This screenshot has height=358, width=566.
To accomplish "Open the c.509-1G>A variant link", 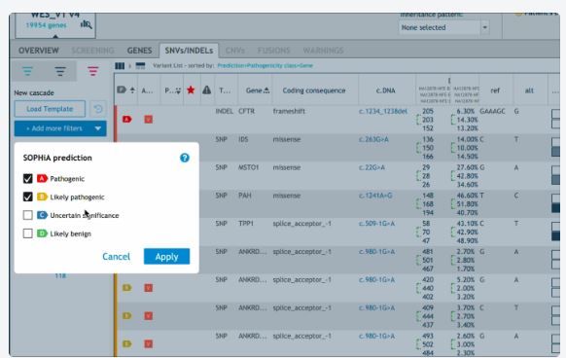I will click(x=376, y=224).
